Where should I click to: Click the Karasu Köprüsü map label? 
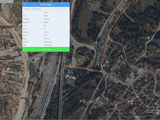pyautogui.click(x=95, y=71)
